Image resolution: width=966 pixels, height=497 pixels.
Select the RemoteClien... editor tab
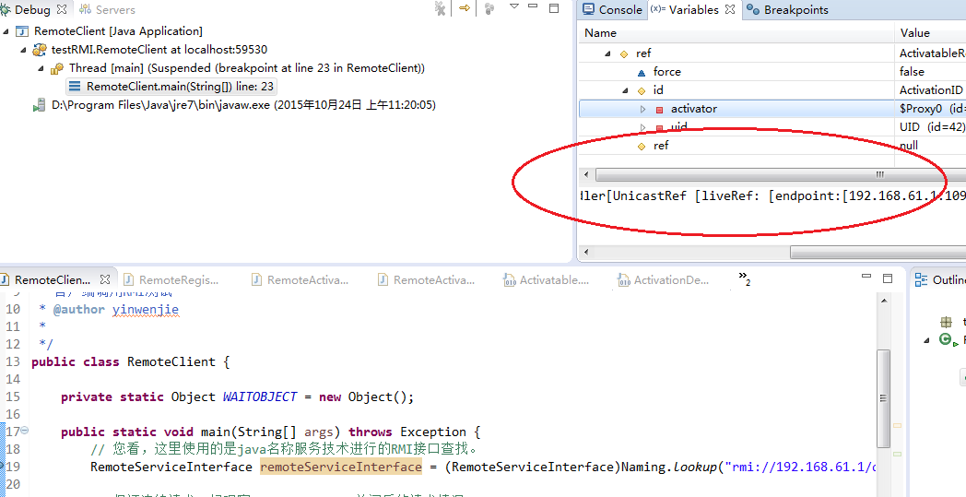coord(53,280)
